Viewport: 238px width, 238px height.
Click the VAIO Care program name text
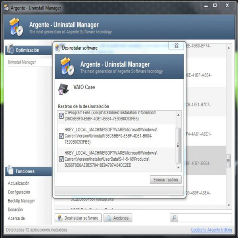click(x=84, y=87)
